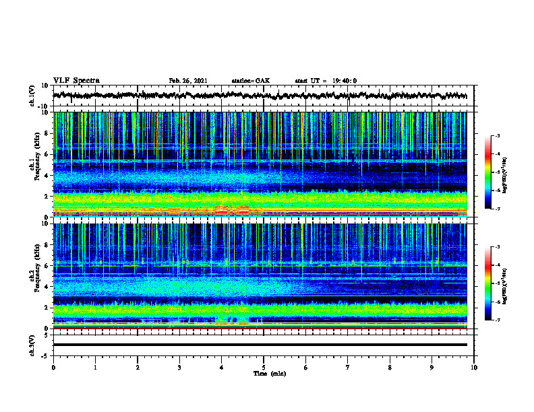Click the "6" kHz tick on ch.1 spectrogram
The image size is (534, 412).
(47, 154)
